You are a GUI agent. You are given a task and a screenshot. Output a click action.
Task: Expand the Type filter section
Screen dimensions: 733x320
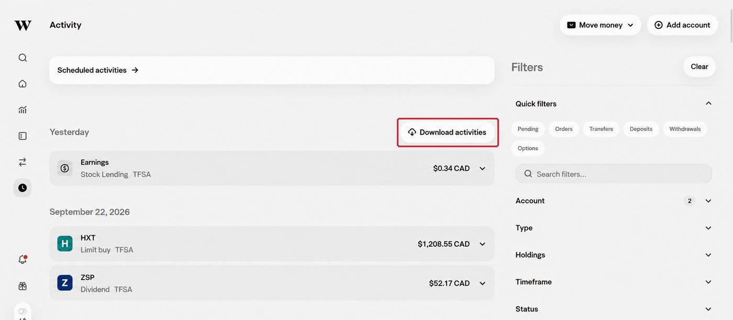(x=708, y=228)
